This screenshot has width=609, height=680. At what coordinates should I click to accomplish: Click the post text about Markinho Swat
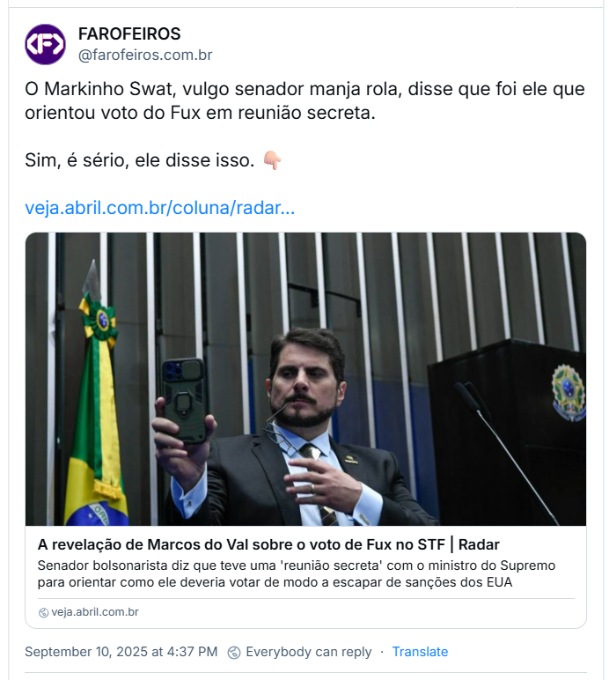click(x=304, y=100)
